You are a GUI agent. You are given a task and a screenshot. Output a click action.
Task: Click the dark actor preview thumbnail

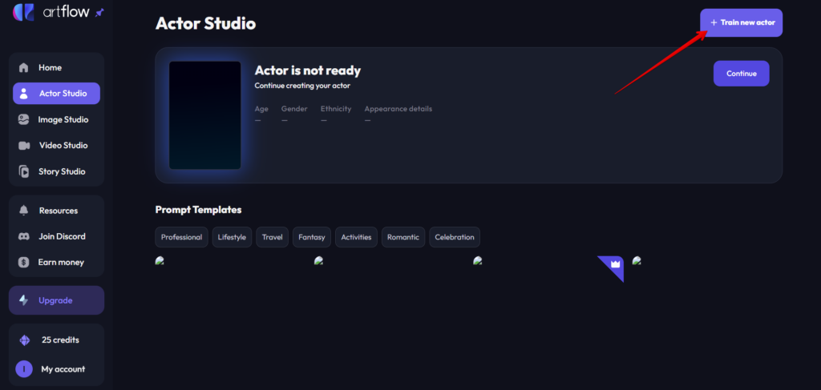(204, 115)
